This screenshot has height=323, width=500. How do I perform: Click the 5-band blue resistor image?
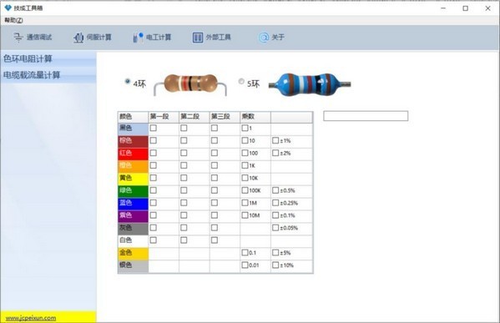[x=310, y=84]
